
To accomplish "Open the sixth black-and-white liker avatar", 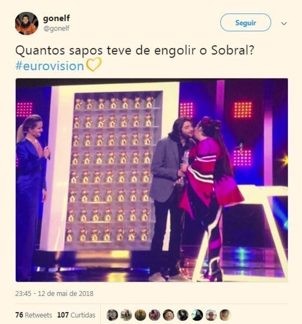I will click(183, 315).
